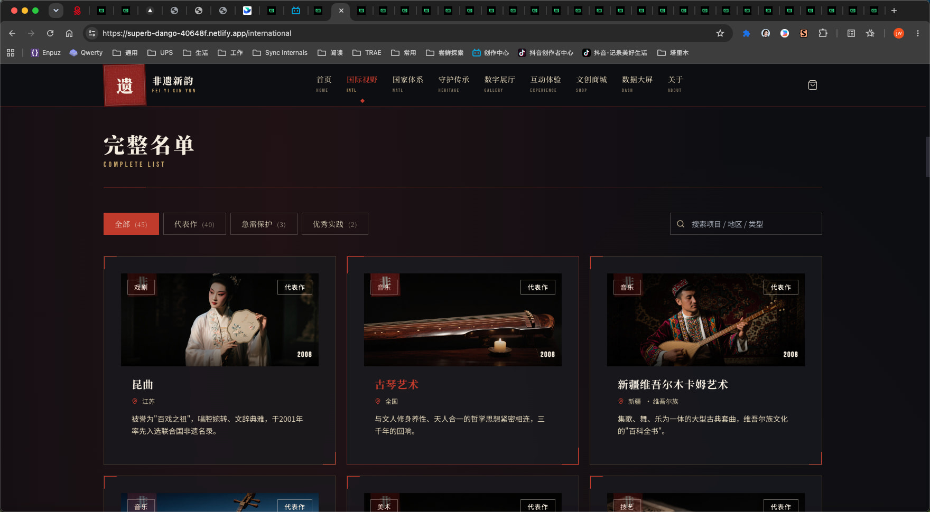
Task: Open the shopping cart icon
Action: tap(813, 85)
